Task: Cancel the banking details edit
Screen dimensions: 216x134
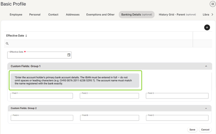Action: 205,130
